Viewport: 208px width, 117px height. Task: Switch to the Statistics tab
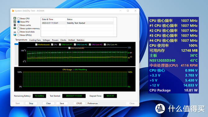tap(80, 40)
